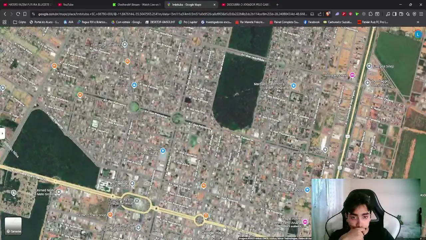426x240 pixels.
Task: Open Agro Baggio John Deere pin
Action: (367, 82)
